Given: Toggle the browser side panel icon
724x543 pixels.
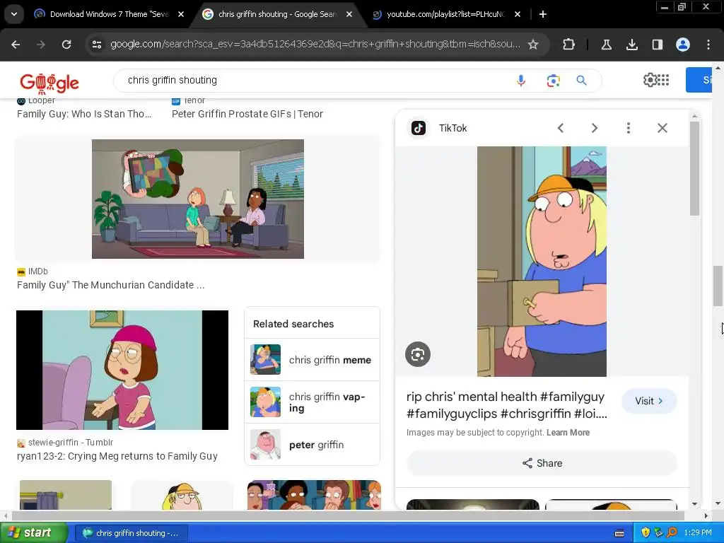Looking at the screenshot, I should [657, 45].
